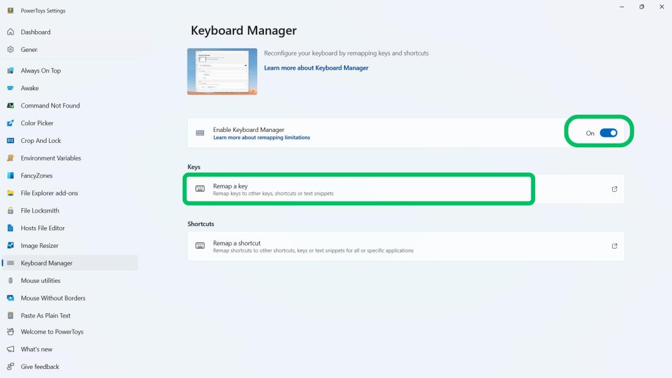
Task: Click Remap a key card
Action: 406,189
